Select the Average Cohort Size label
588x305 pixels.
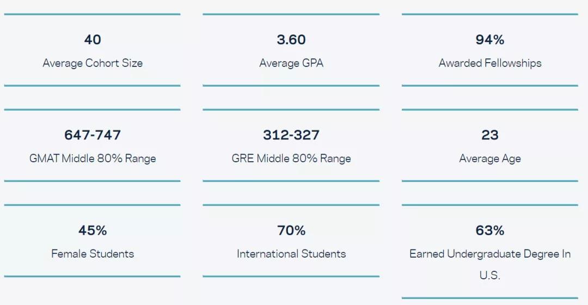[93, 63]
